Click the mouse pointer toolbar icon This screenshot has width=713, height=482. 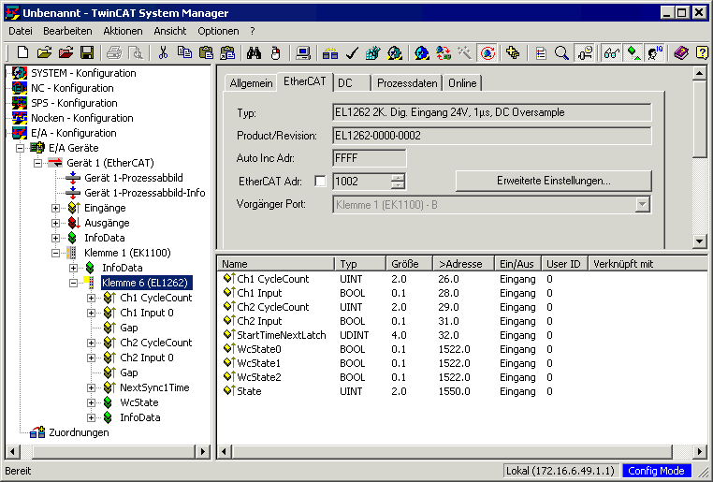click(x=275, y=53)
